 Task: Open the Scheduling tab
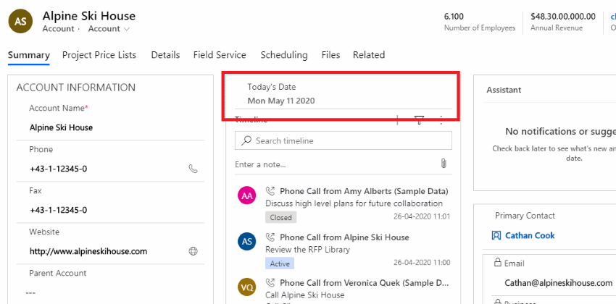tap(284, 55)
